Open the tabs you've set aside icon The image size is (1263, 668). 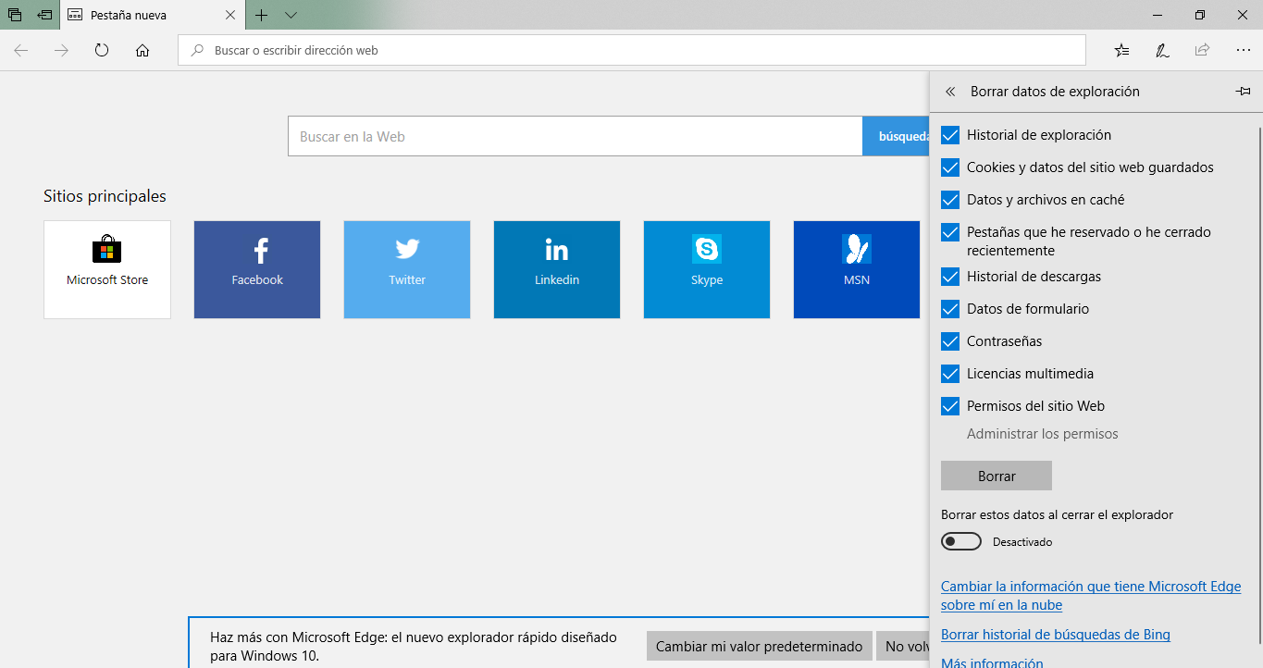point(15,15)
